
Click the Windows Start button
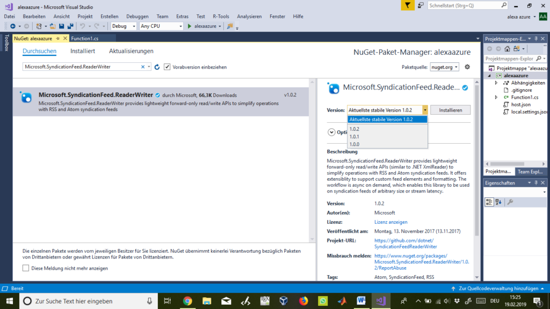pos(10,301)
